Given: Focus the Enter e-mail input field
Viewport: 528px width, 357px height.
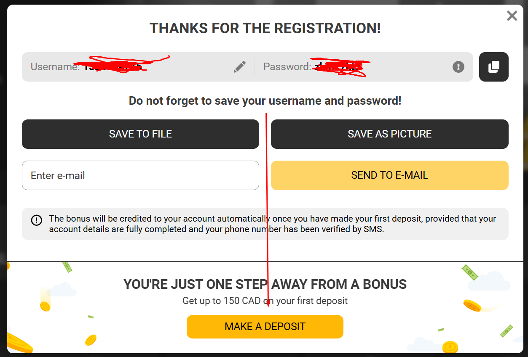Looking at the screenshot, I should coord(140,175).
